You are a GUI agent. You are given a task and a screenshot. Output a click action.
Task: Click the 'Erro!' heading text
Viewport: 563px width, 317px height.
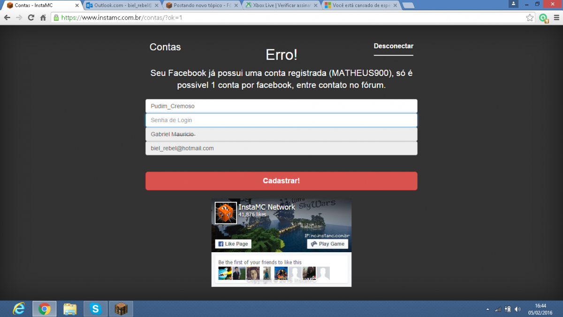[281, 55]
